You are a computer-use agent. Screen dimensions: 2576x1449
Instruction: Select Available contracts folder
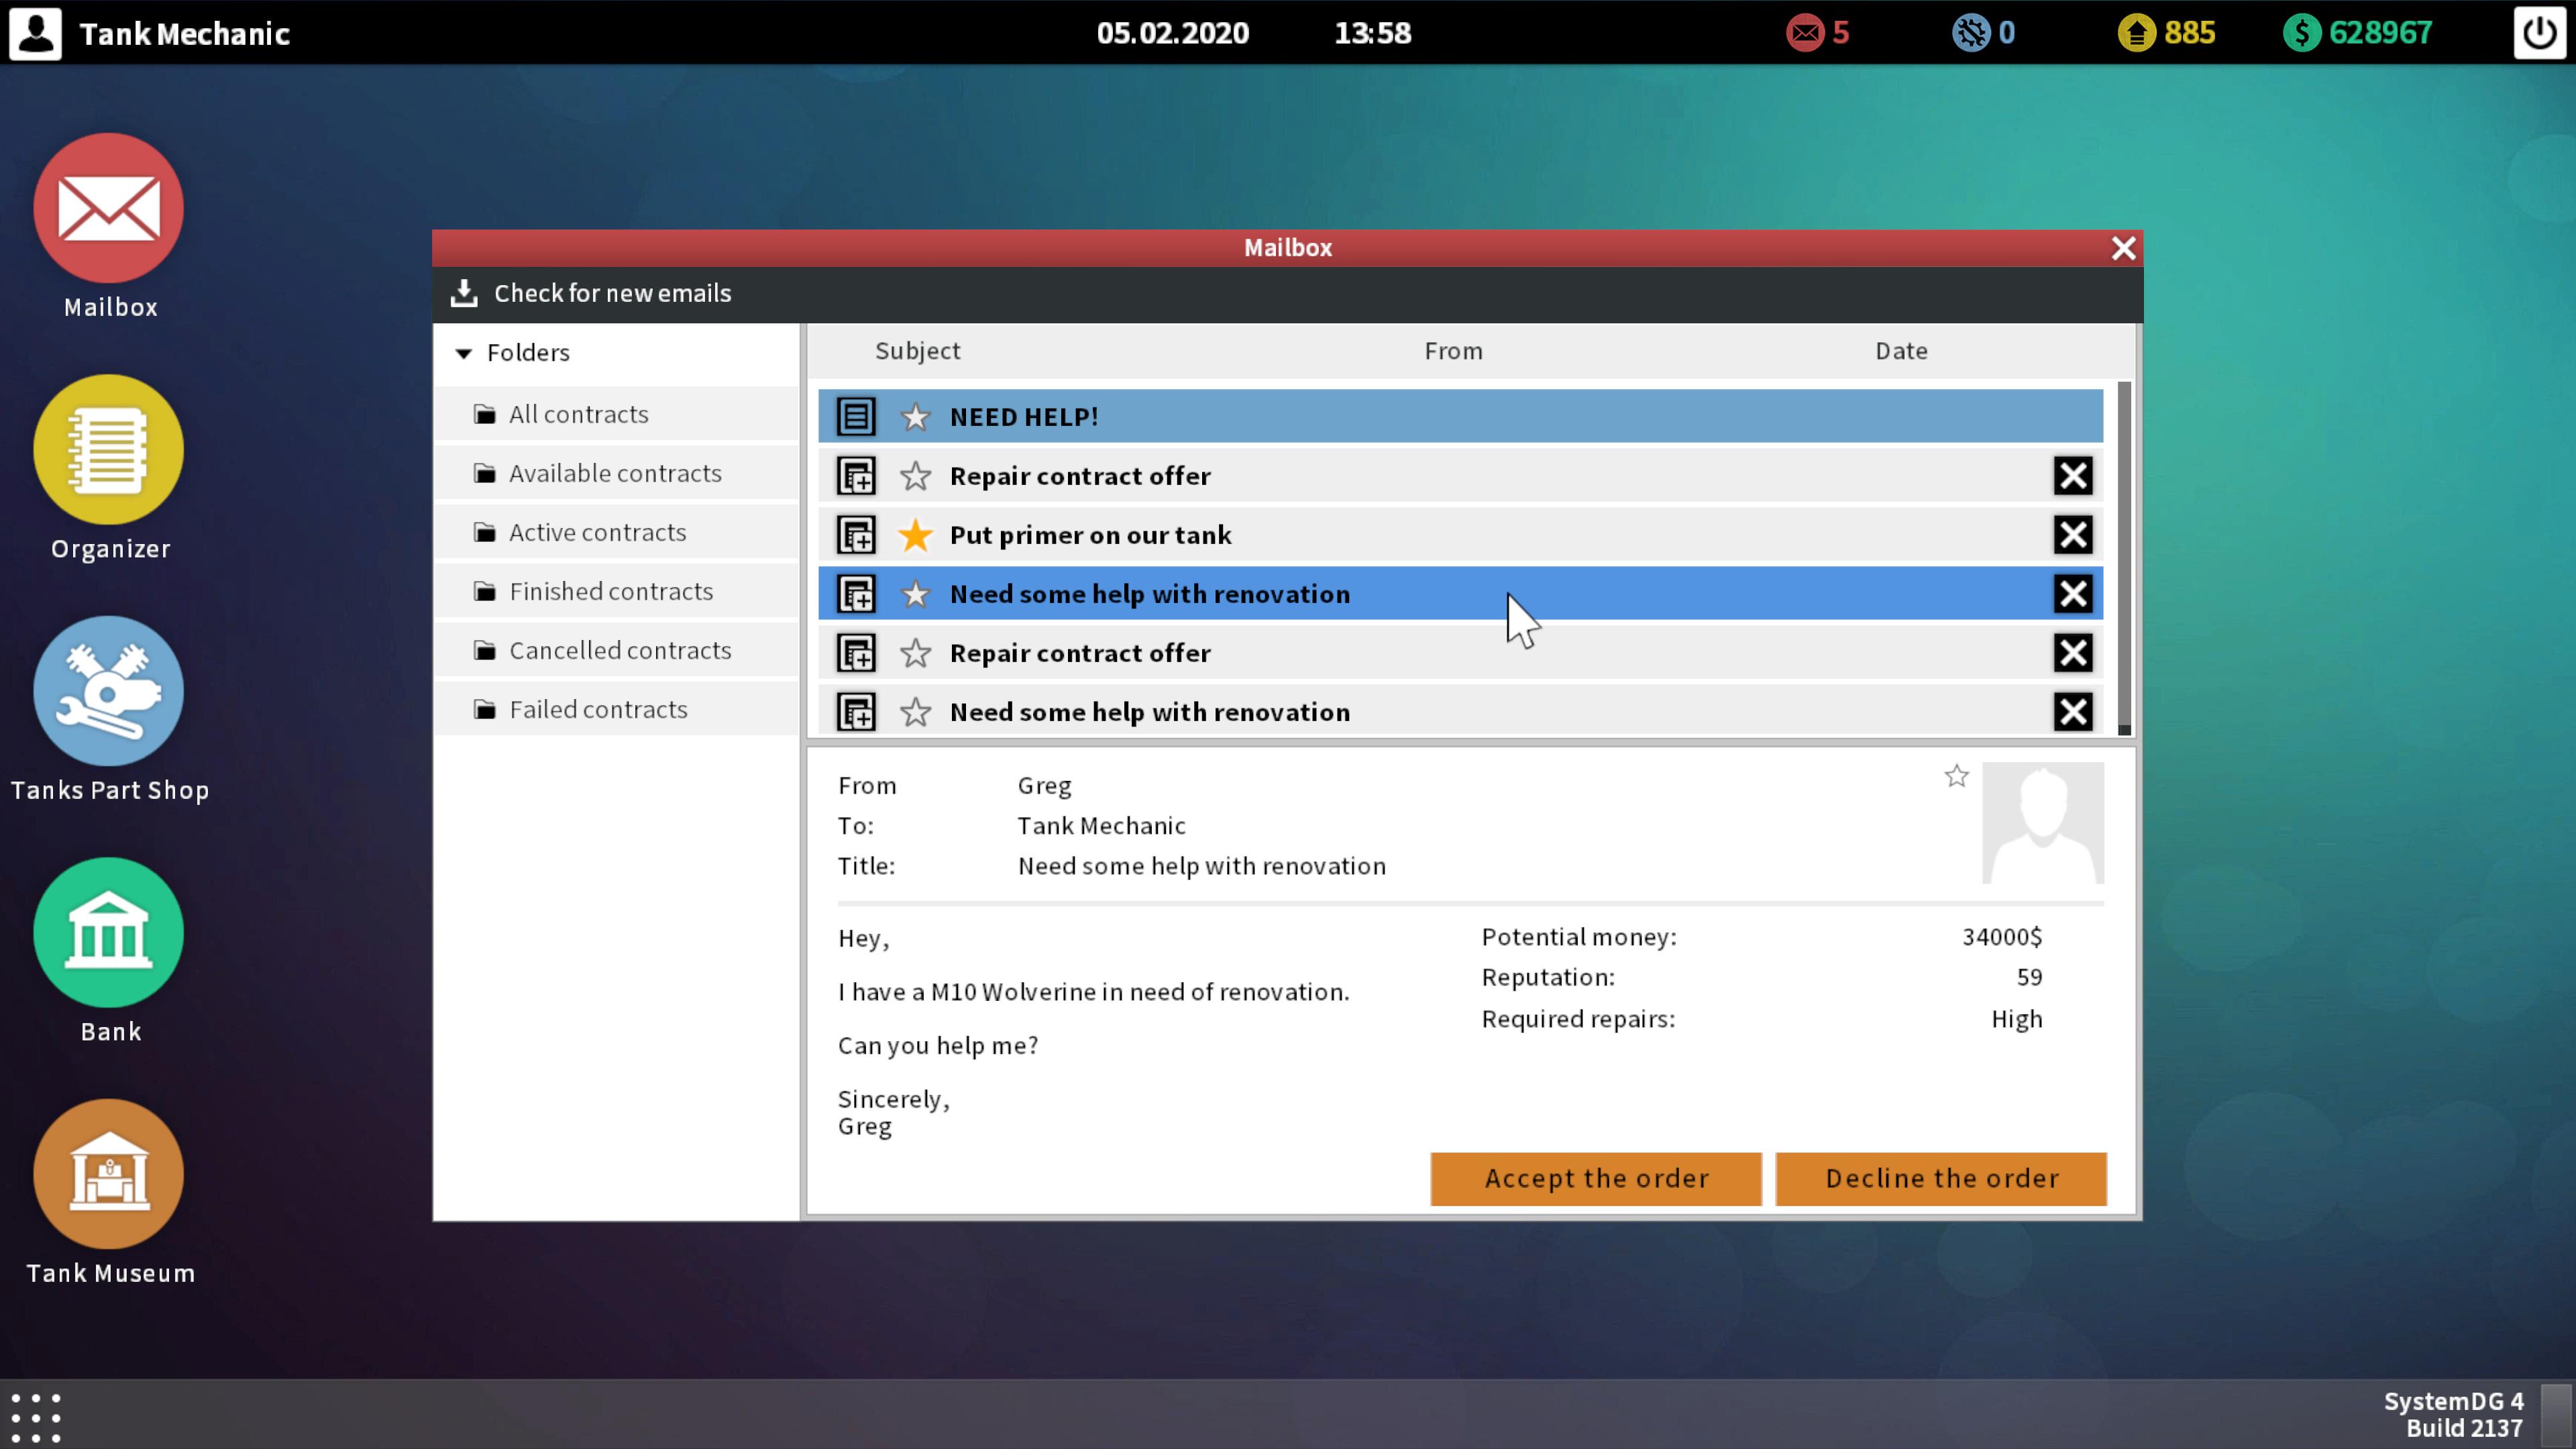614,471
